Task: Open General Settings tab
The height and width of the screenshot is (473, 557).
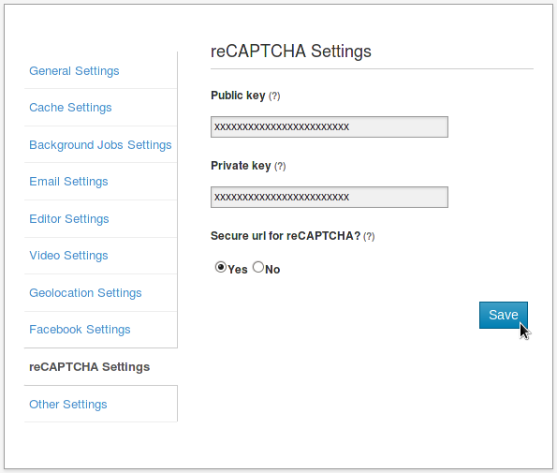Action: pyautogui.click(x=74, y=71)
